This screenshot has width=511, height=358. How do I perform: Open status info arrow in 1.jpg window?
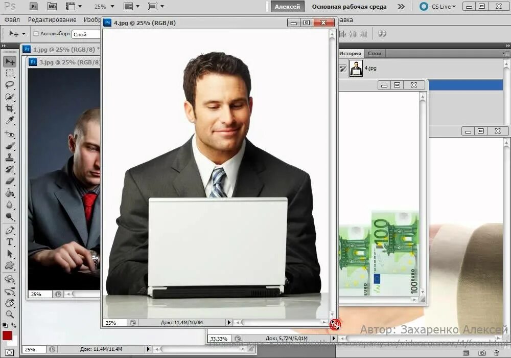[148, 349]
